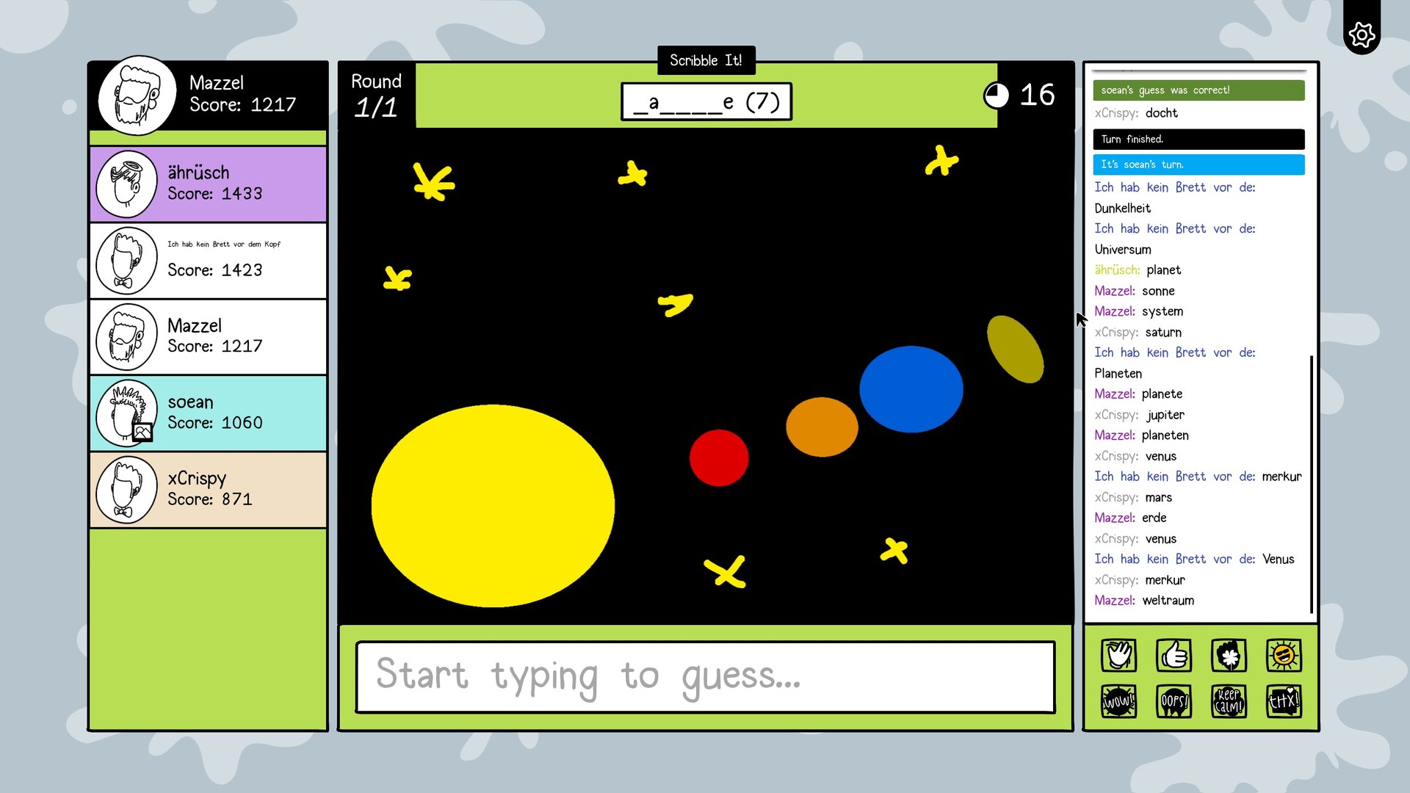Viewport: 1410px width, 793px height.
Task: Select the OOPS reaction icon
Action: pyautogui.click(x=1174, y=700)
